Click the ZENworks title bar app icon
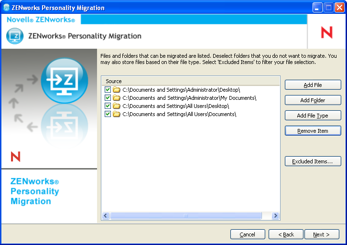Viewport: 347px width, 245px height. tap(6, 8)
